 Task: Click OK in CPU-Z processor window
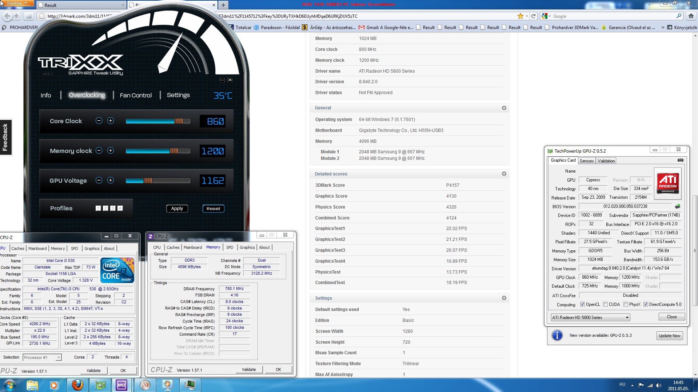coord(123,371)
